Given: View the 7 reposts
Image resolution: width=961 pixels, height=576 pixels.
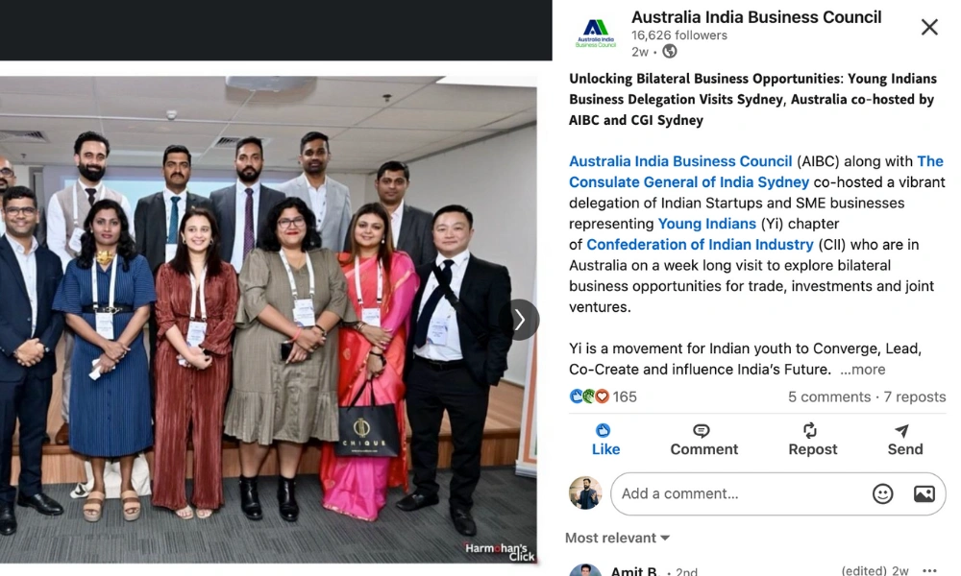Looking at the screenshot, I should [915, 397].
